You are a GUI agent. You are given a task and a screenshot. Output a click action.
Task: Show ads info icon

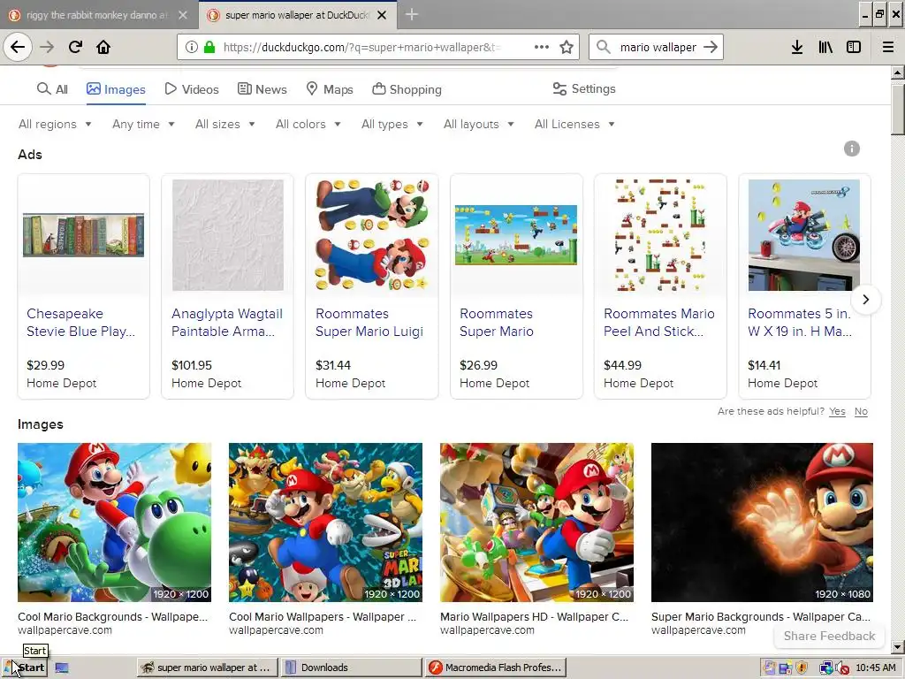pos(852,149)
